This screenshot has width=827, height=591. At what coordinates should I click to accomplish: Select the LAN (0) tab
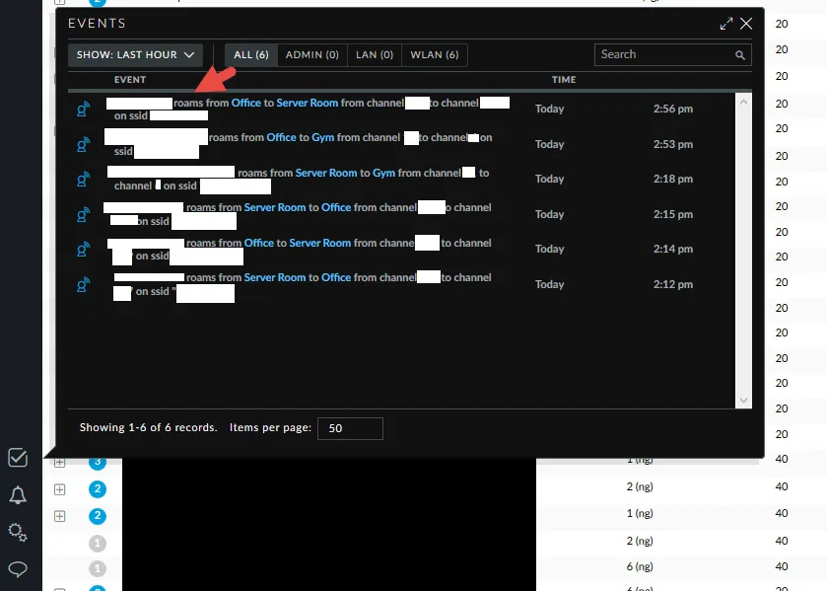point(374,55)
